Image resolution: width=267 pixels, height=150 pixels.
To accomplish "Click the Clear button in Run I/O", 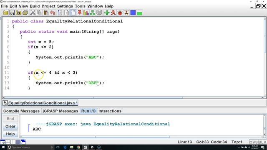I will (10, 126).
